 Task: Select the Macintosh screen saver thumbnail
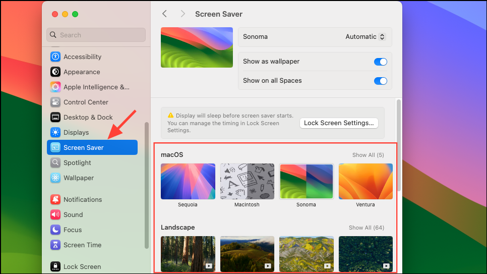point(247,181)
